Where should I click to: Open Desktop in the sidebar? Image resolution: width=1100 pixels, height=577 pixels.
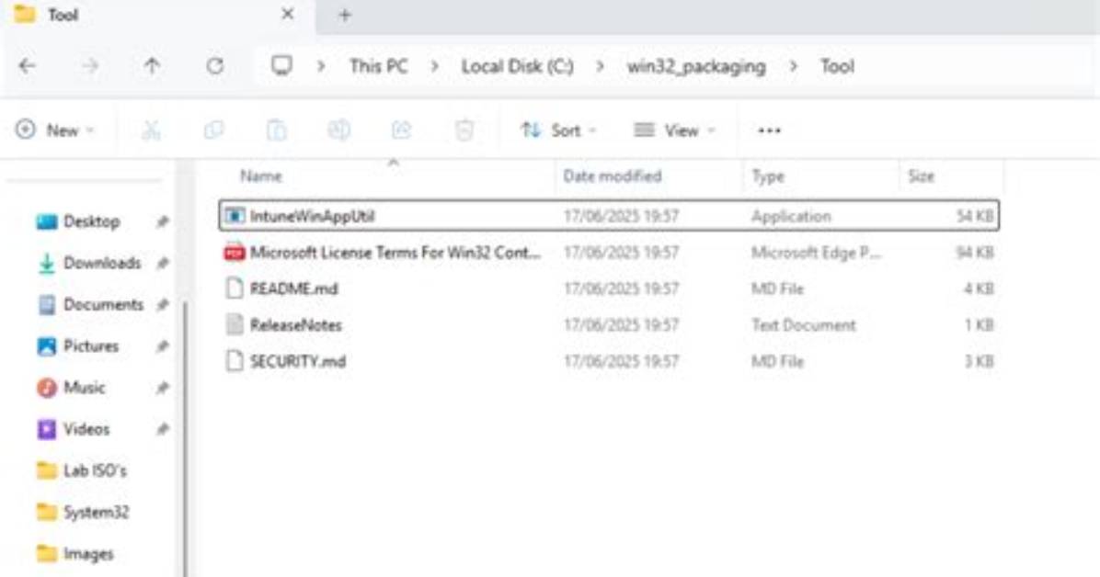91,221
